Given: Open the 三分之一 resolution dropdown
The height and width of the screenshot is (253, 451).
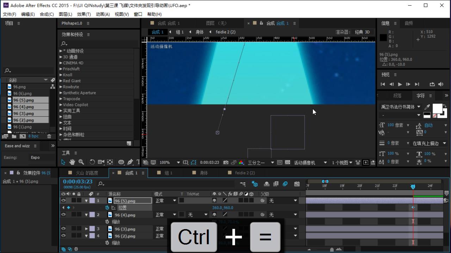Looking at the screenshot, I should (x=261, y=162).
